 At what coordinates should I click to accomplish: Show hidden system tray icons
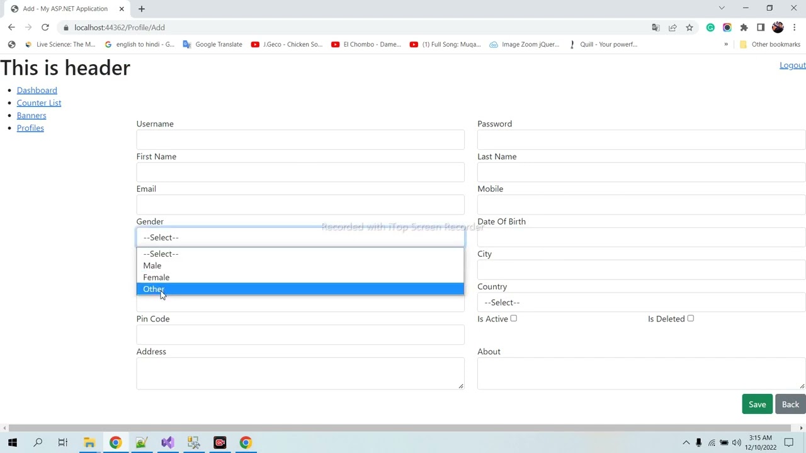[x=686, y=443]
